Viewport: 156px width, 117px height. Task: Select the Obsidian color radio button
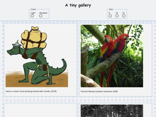(x=41, y=16)
